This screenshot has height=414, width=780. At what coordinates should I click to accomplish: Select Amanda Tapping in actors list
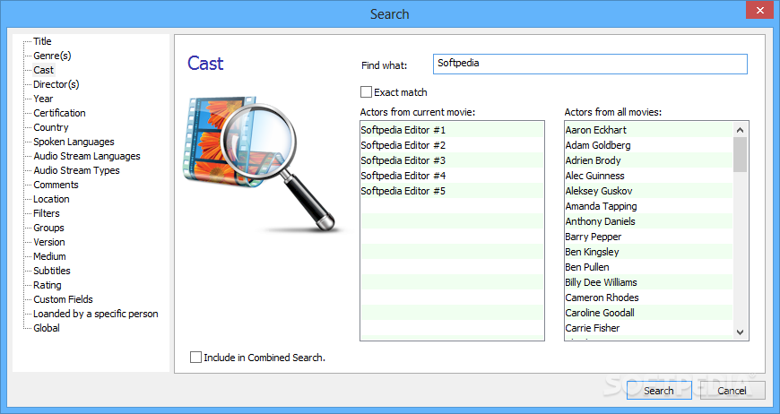coord(649,206)
